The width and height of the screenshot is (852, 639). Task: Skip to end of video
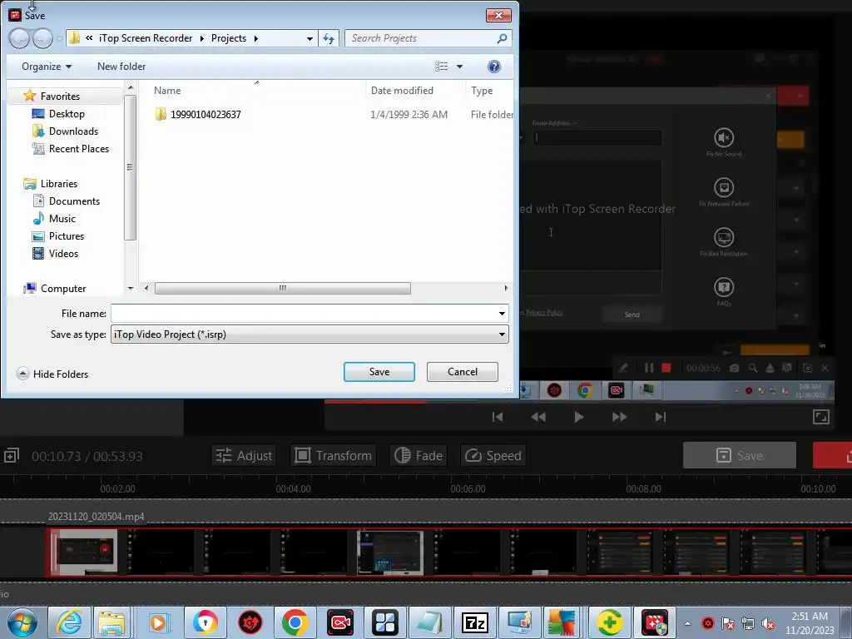660,417
